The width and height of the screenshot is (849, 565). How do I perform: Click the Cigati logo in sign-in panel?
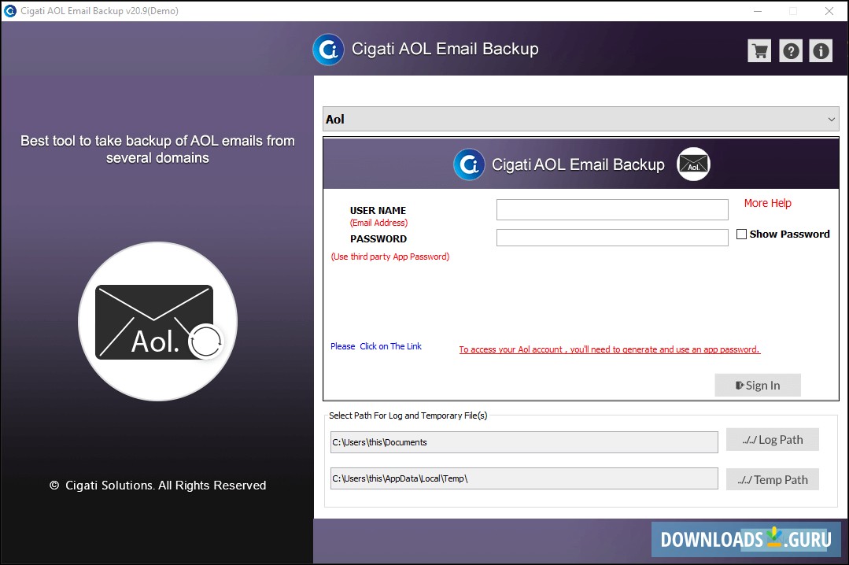tap(469, 164)
